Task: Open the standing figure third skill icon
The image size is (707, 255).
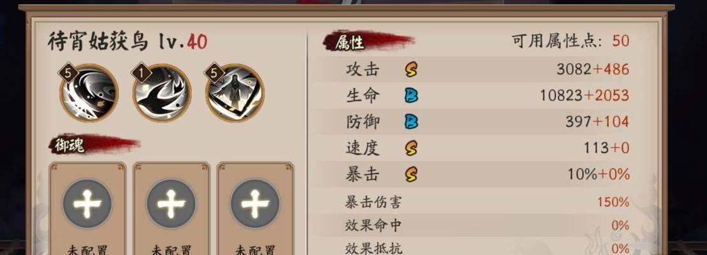Action: (235, 93)
